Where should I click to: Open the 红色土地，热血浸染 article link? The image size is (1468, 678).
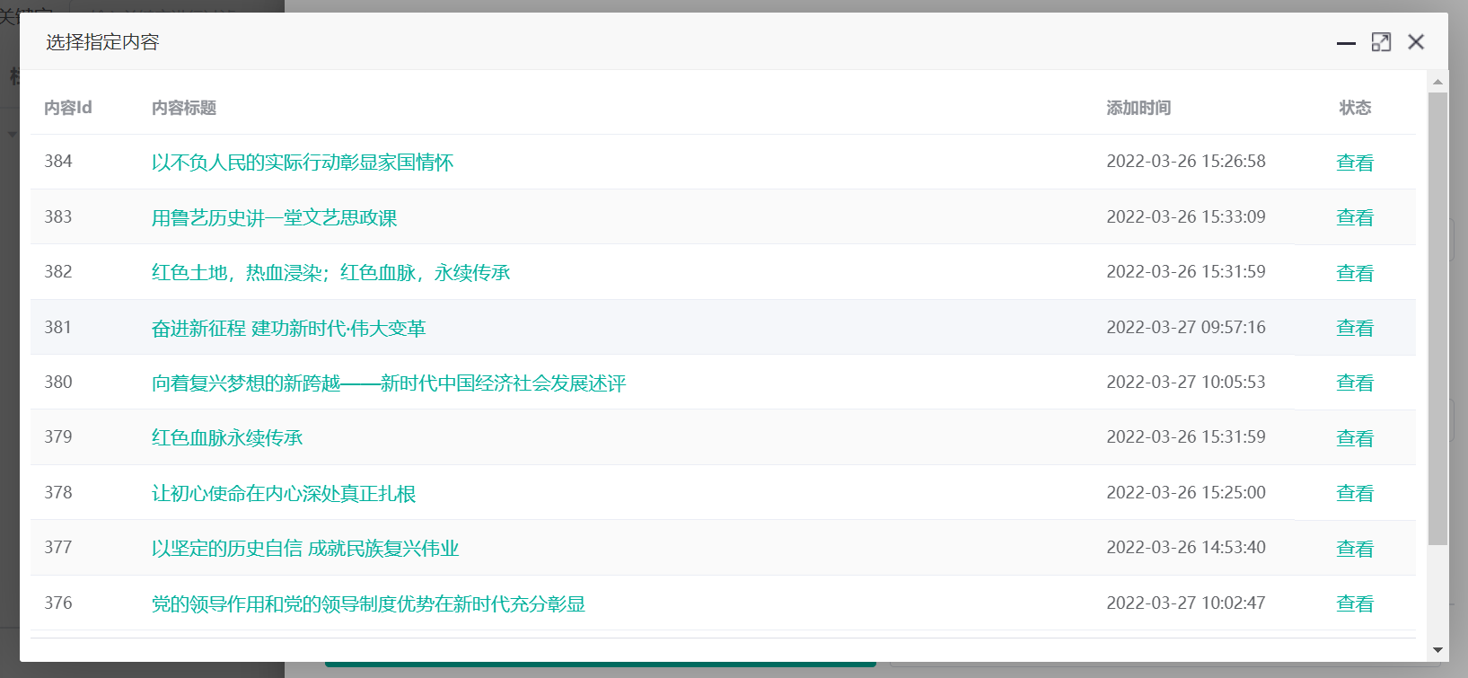tap(330, 273)
